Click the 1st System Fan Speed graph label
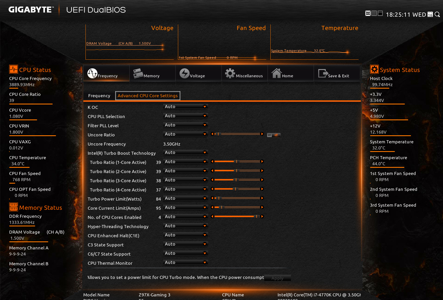Image resolution: width=443 pixels, height=300 pixels. pos(197,57)
